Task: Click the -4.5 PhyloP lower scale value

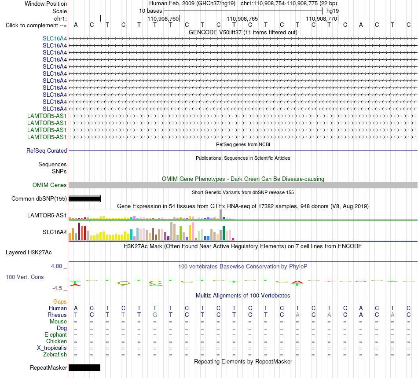Action: [57, 288]
